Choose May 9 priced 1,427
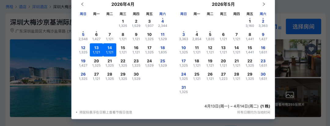The height and width of the screenshot is (126, 330). tap(263, 37)
